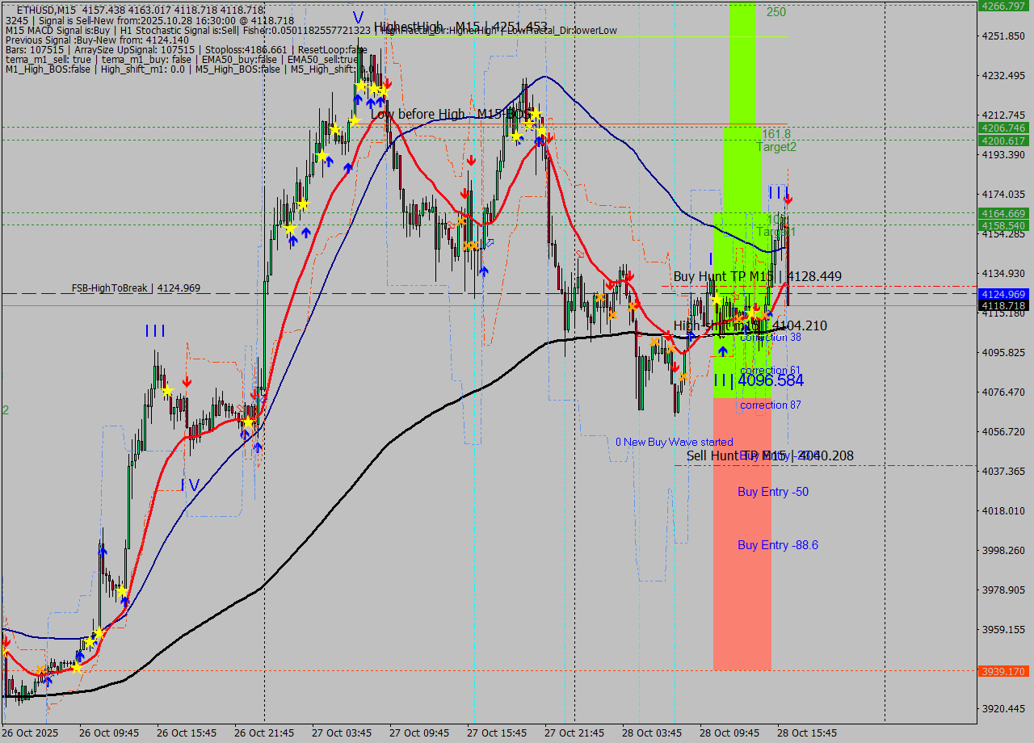Click the blue buy arrow inside green zone
1034x743 pixels.
point(722,351)
